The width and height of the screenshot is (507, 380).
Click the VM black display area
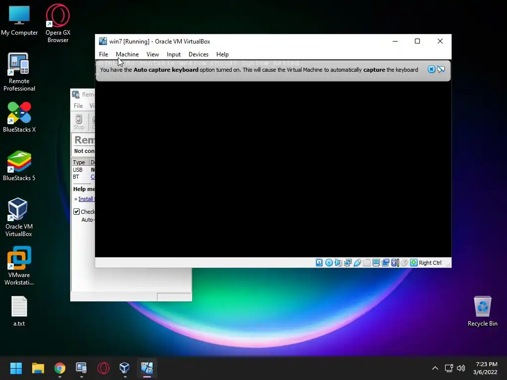(273, 169)
